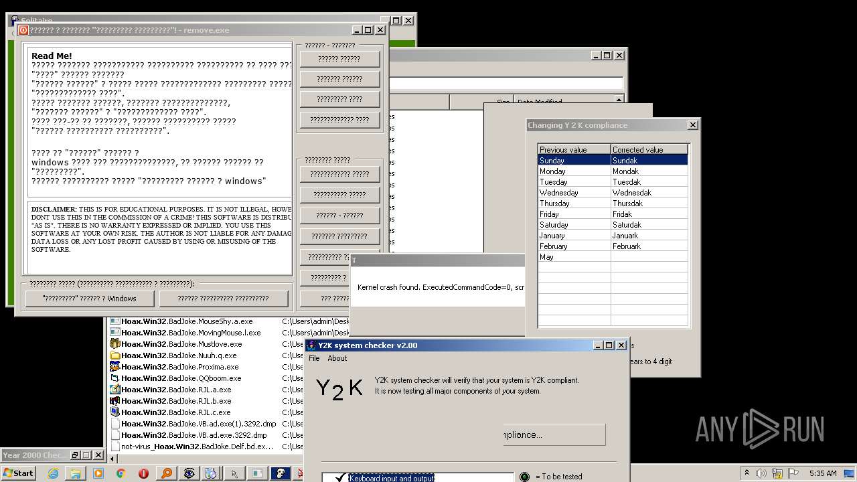Click the second top-group button in remove.exe
The height and width of the screenshot is (482, 857).
[x=339, y=79]
